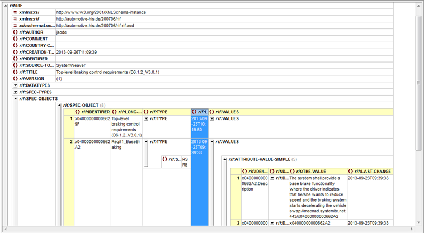Click the RS RE value cell
Screen dimensions: 424x233
pos(186,162)
